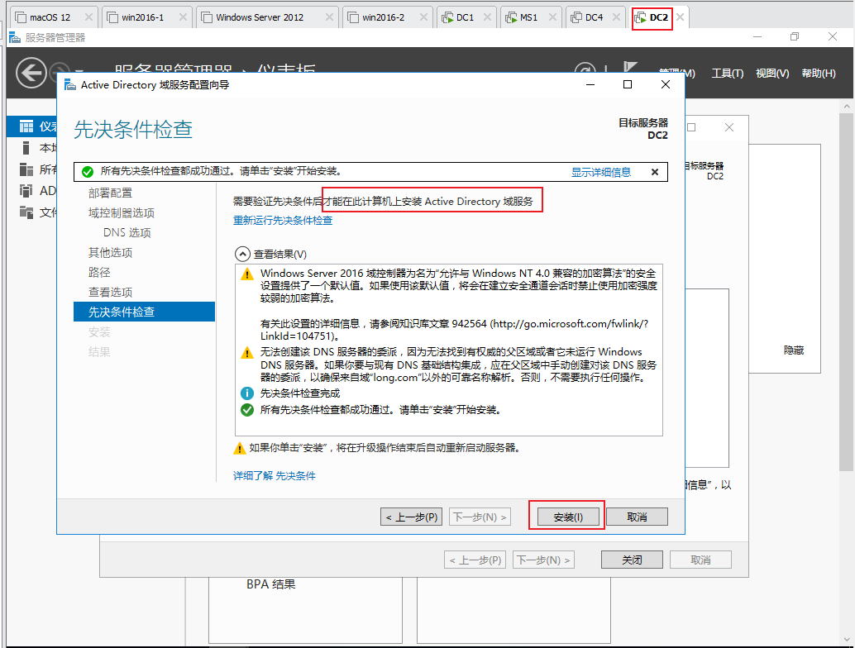The width and height of the screenshot is (855, 648).
Task: Go to the 其他选项 wizard step
Action: point(110,253)
